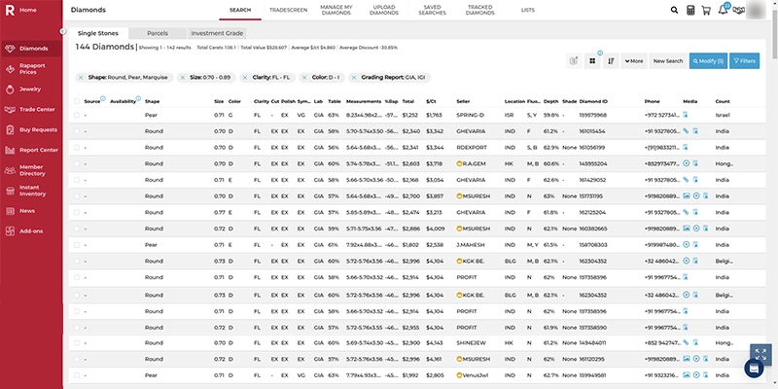The image size is (778, 389).
Task: Open the notifications bell
Action: coord(723,10)
